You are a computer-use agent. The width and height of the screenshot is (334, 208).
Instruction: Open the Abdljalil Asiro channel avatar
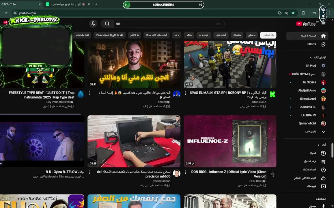(x=323, y=91)
